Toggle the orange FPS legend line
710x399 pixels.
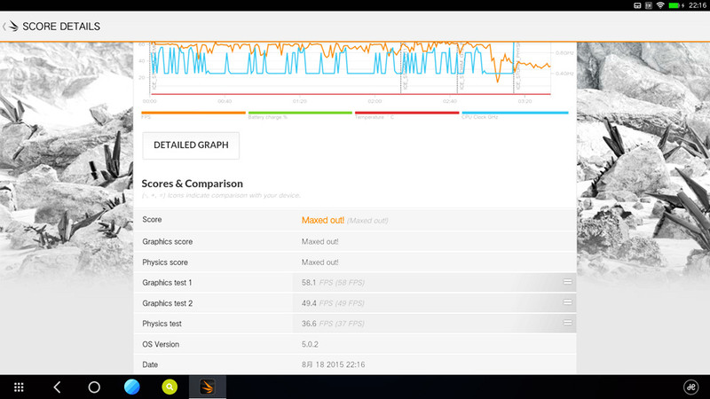click(193, 113)
